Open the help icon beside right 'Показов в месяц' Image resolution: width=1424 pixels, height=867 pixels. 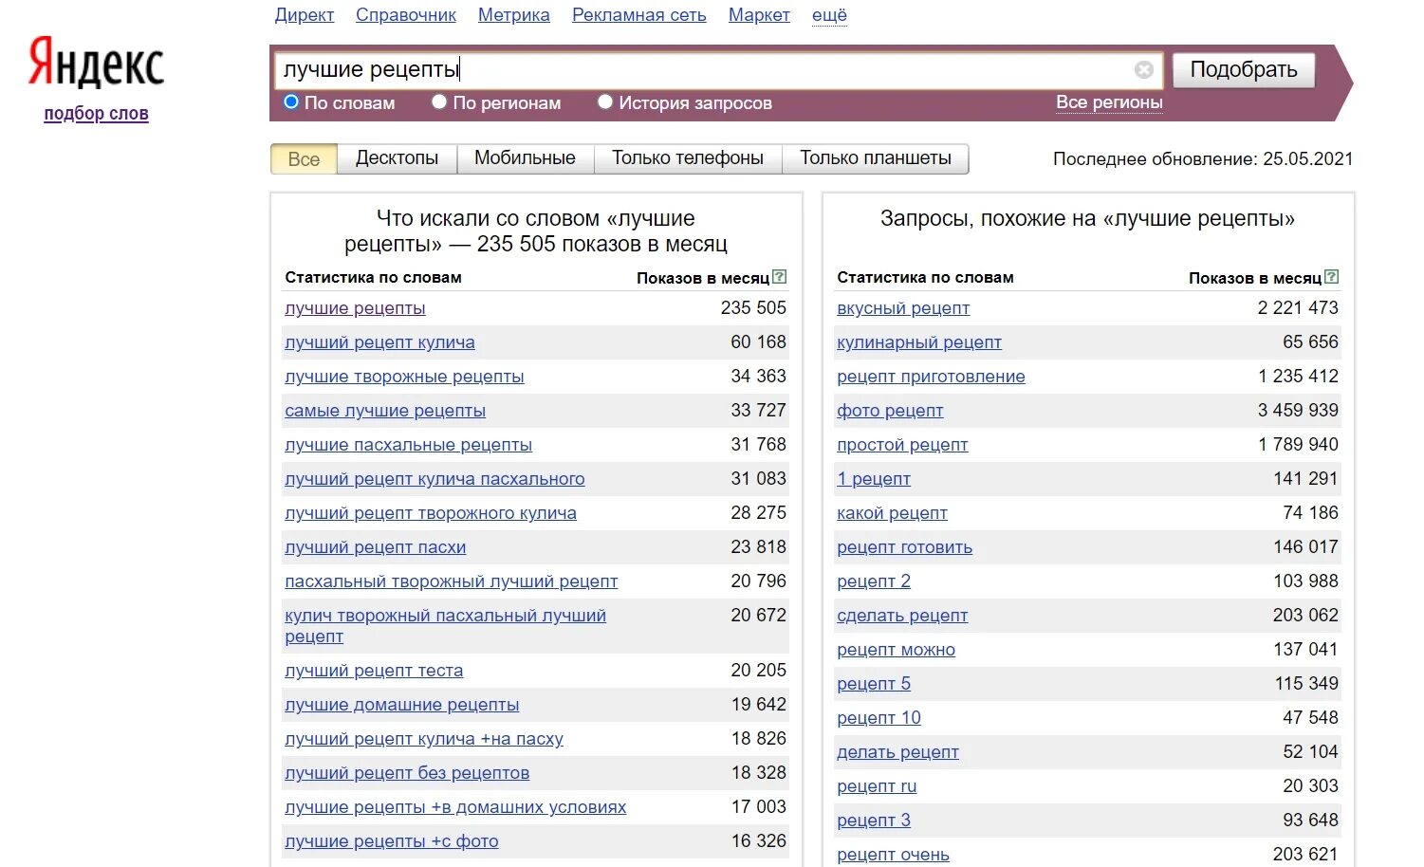tap(1332, 277)
